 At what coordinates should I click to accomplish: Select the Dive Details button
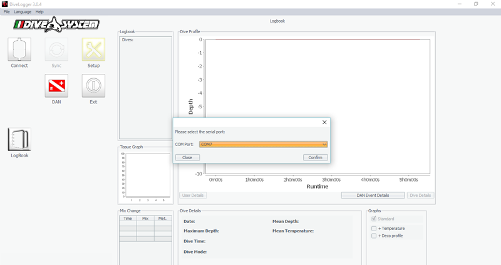click(x=420, y=195)
